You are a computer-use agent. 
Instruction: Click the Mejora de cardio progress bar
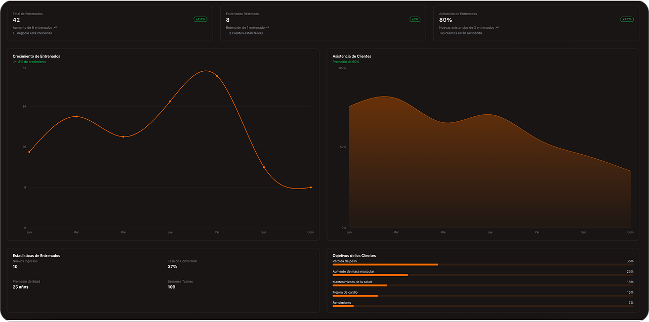[482, 296]
